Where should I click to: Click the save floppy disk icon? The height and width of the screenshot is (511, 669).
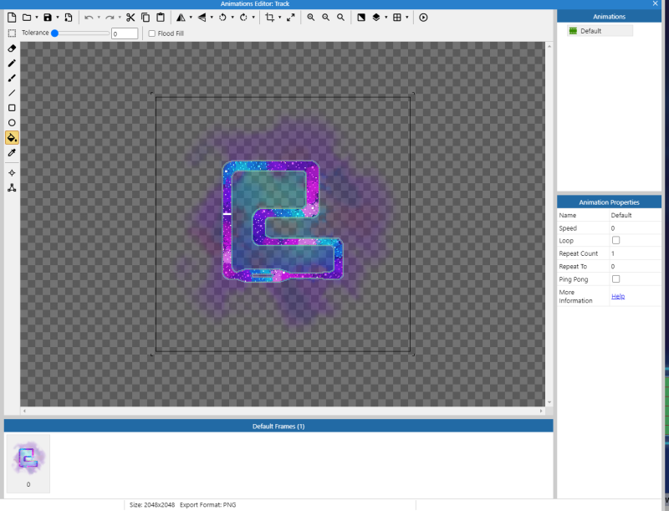48,18
